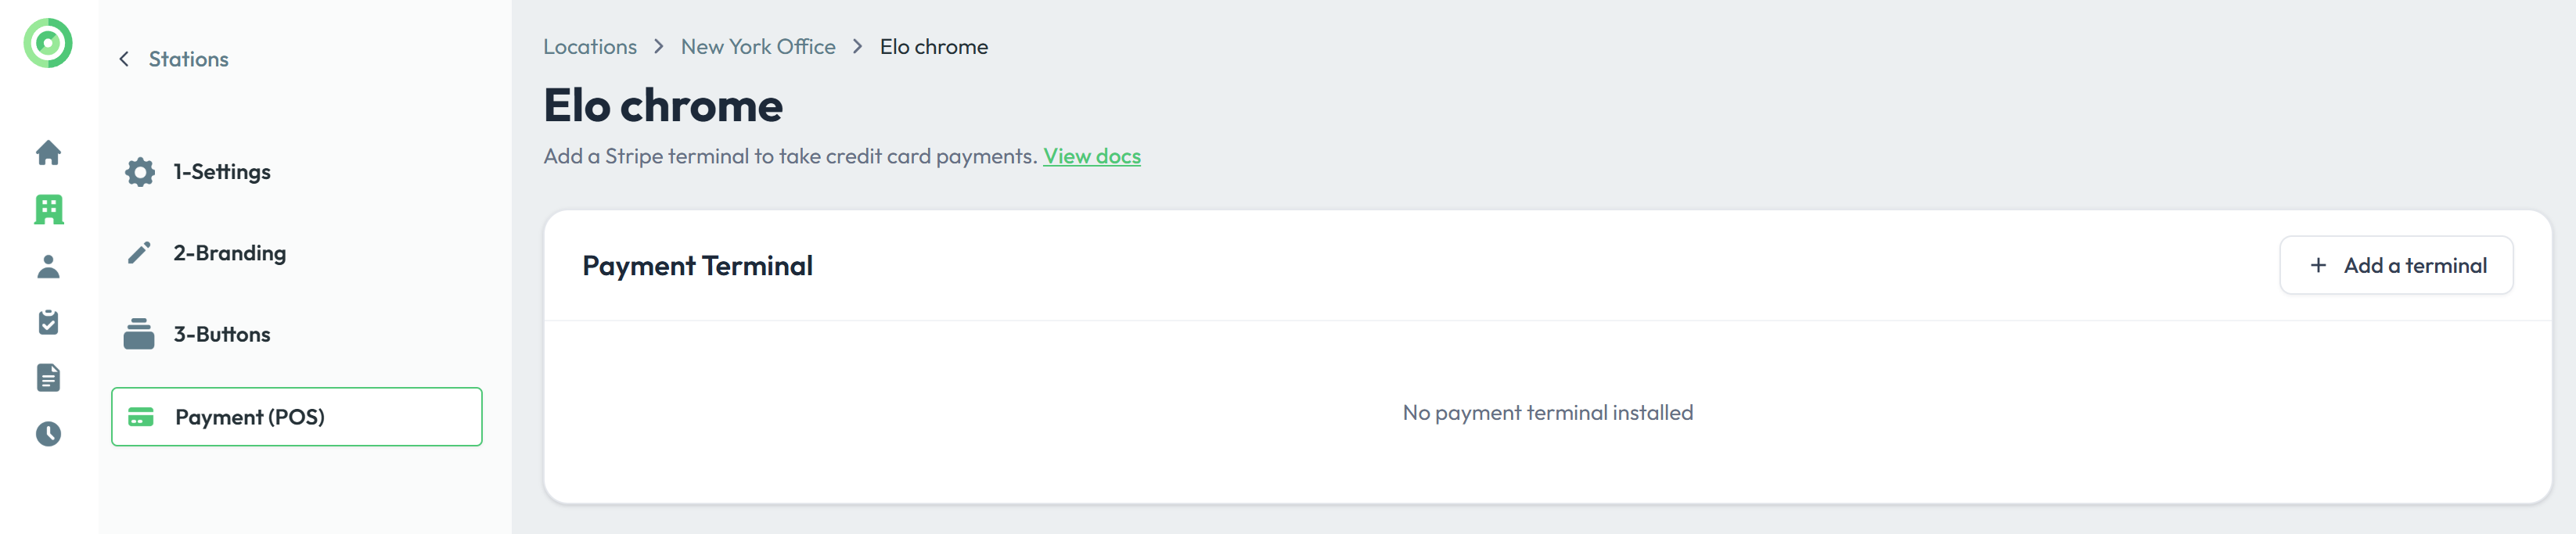2576x534 pixels.
Task: Select the Payment (POS) menu item
Action: (x=250, y=417)
